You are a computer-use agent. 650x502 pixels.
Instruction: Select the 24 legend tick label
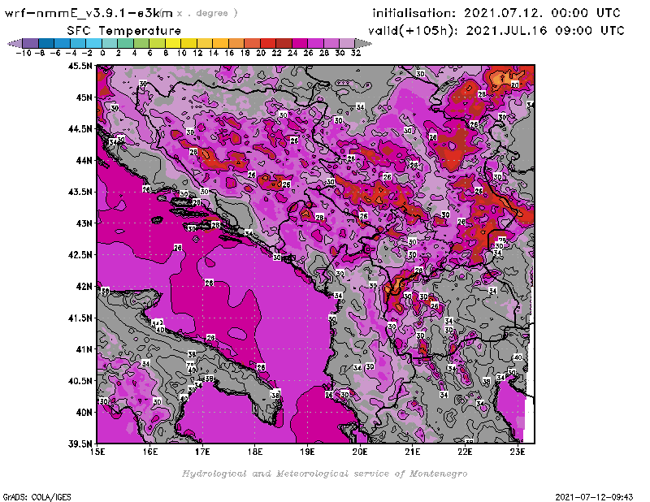click(x=292, y=53)
